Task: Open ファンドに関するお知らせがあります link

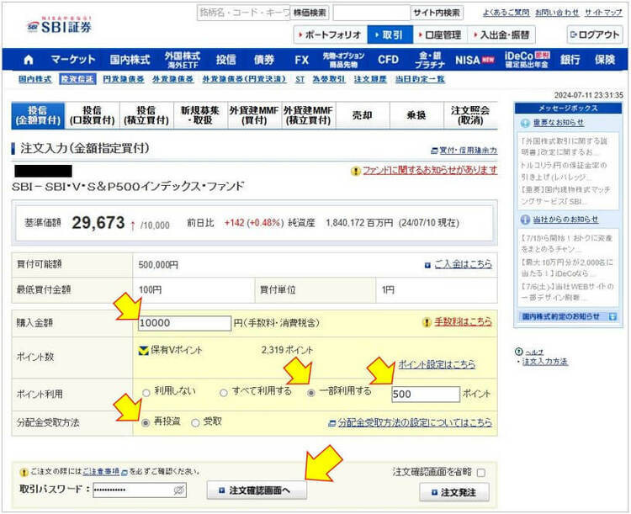Action: (430, 171)
